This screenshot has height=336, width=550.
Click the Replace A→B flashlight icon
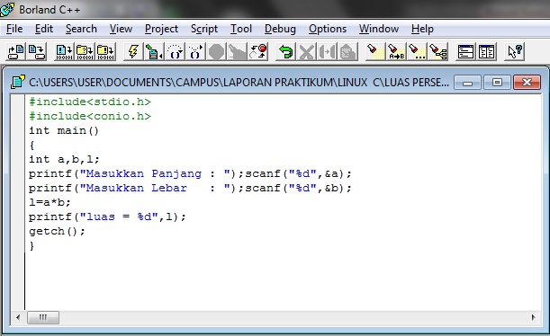pos(396,52)
